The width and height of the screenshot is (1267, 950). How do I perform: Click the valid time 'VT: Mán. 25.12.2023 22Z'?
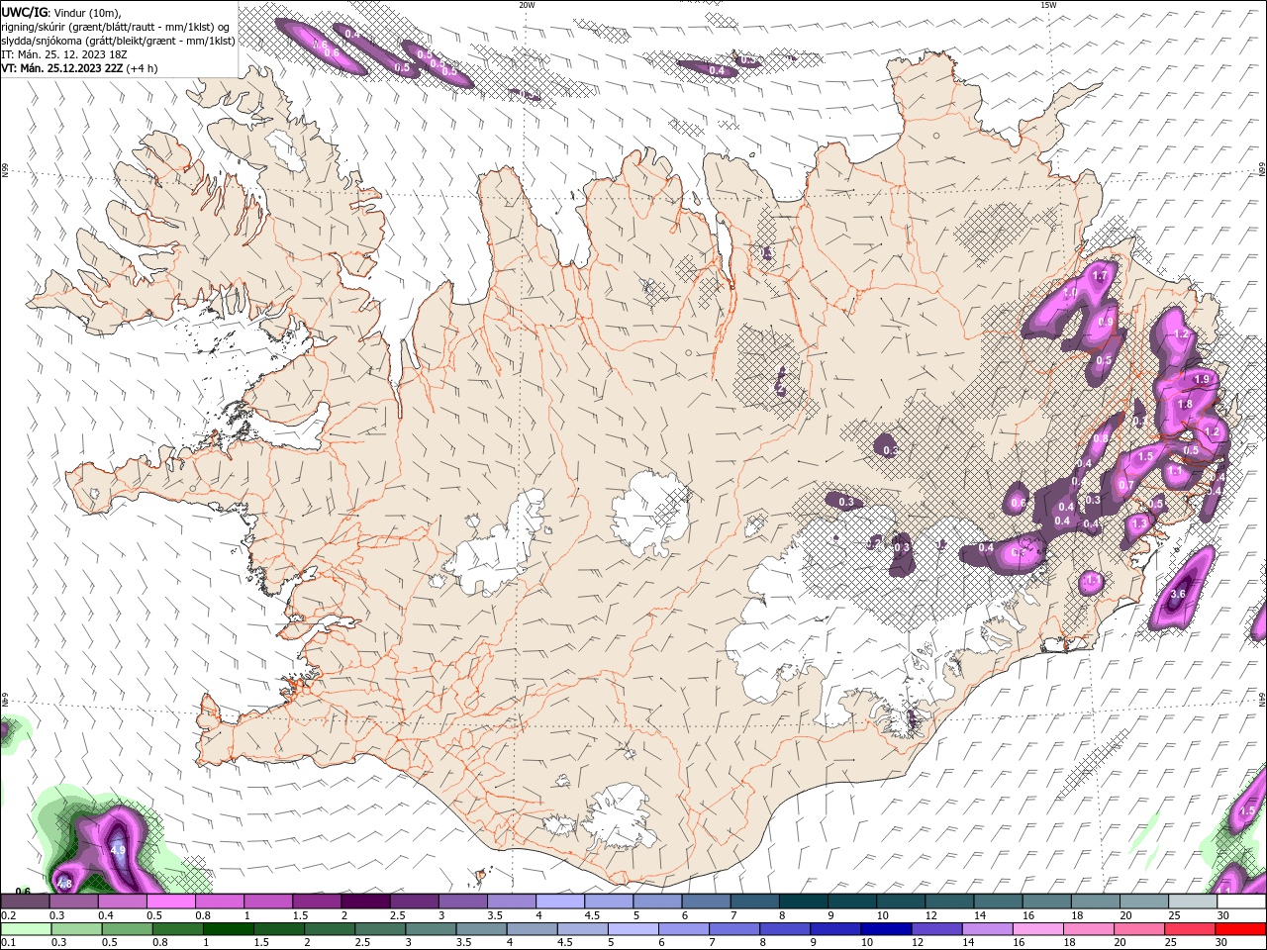(61, 68)
